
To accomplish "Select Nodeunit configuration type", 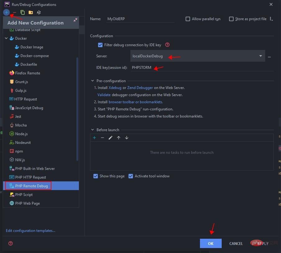I will pyautogui.click(x=41, y=142).
